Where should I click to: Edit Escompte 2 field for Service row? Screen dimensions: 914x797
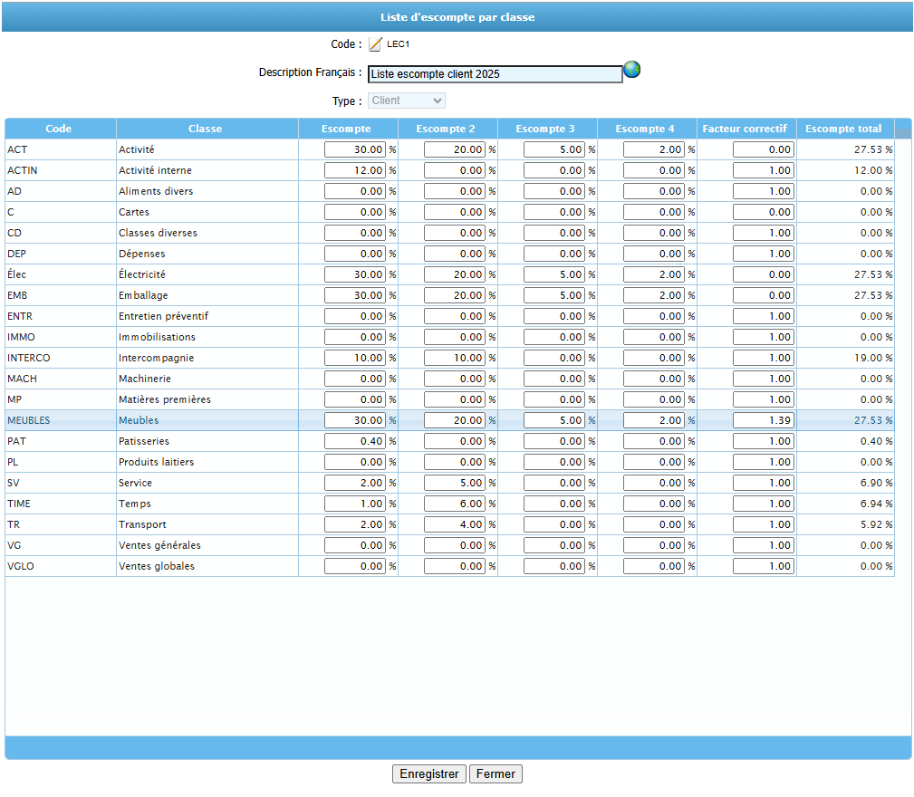click(455, 483)
